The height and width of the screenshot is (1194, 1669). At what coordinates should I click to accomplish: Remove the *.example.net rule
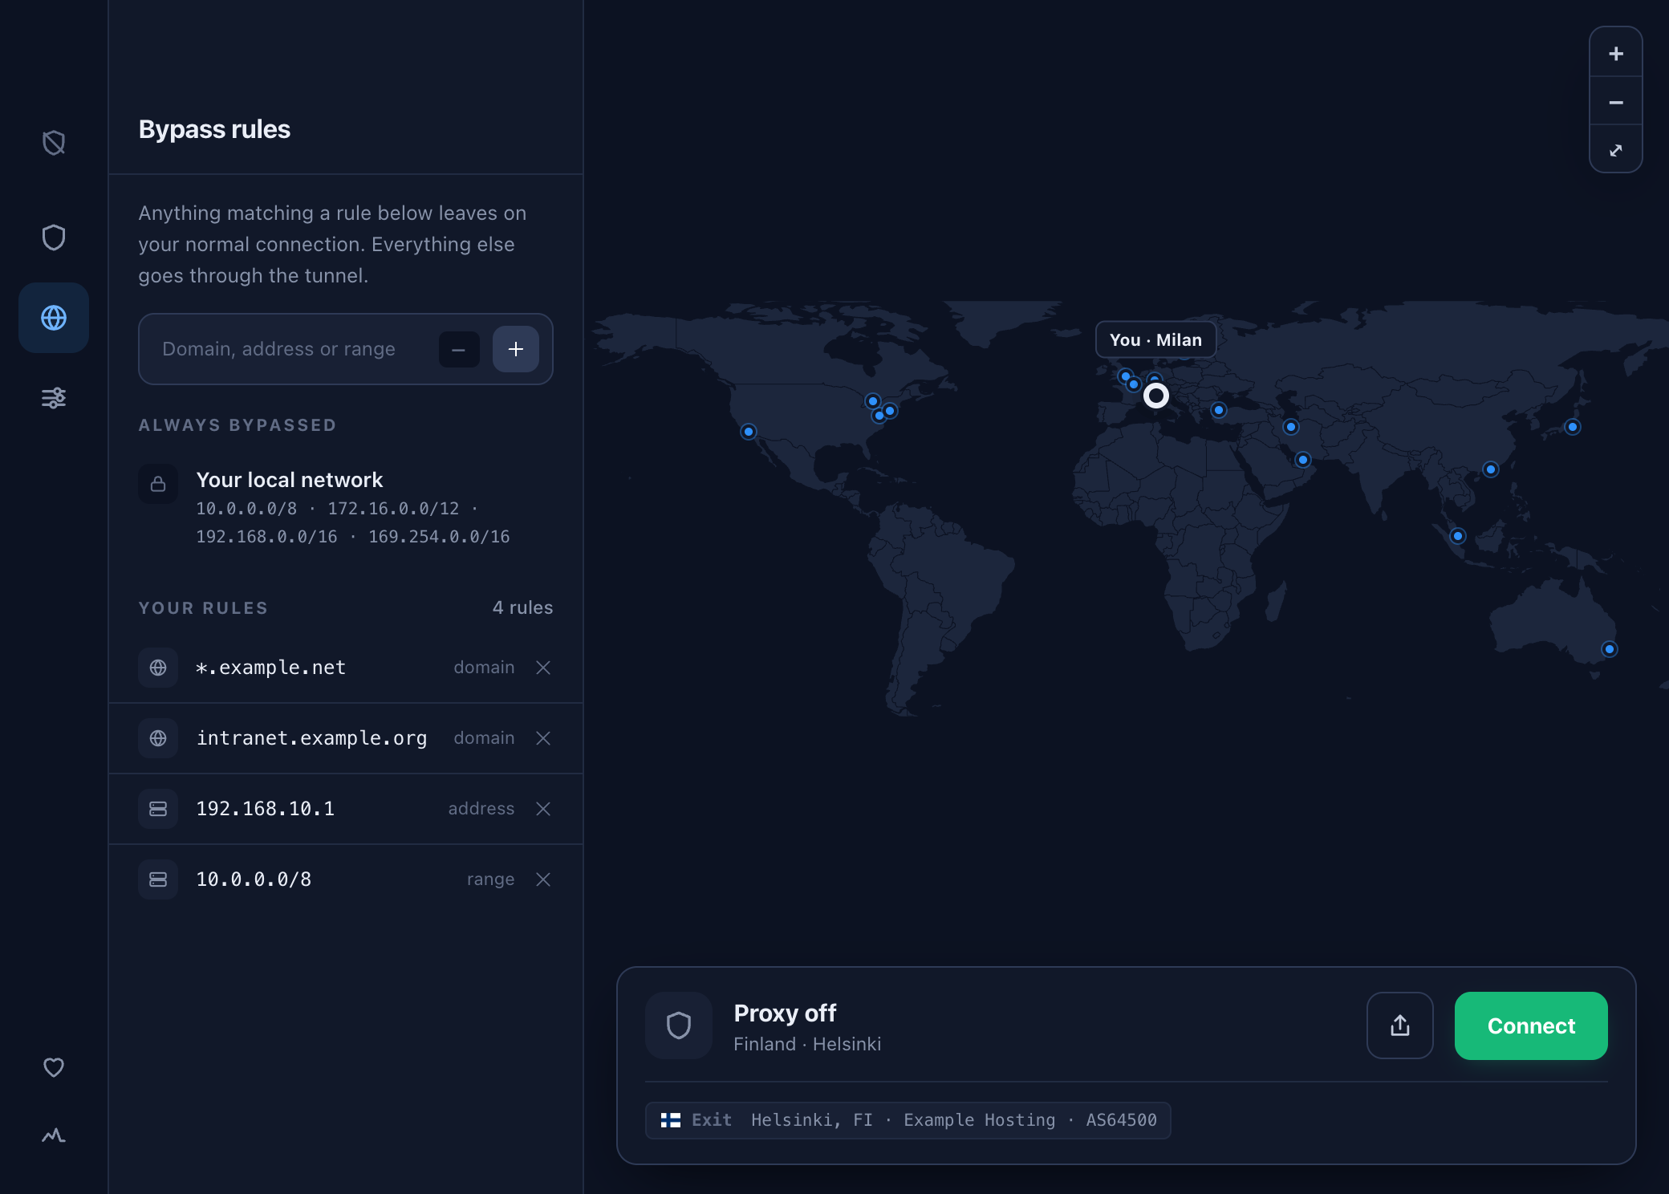[543, 668]
